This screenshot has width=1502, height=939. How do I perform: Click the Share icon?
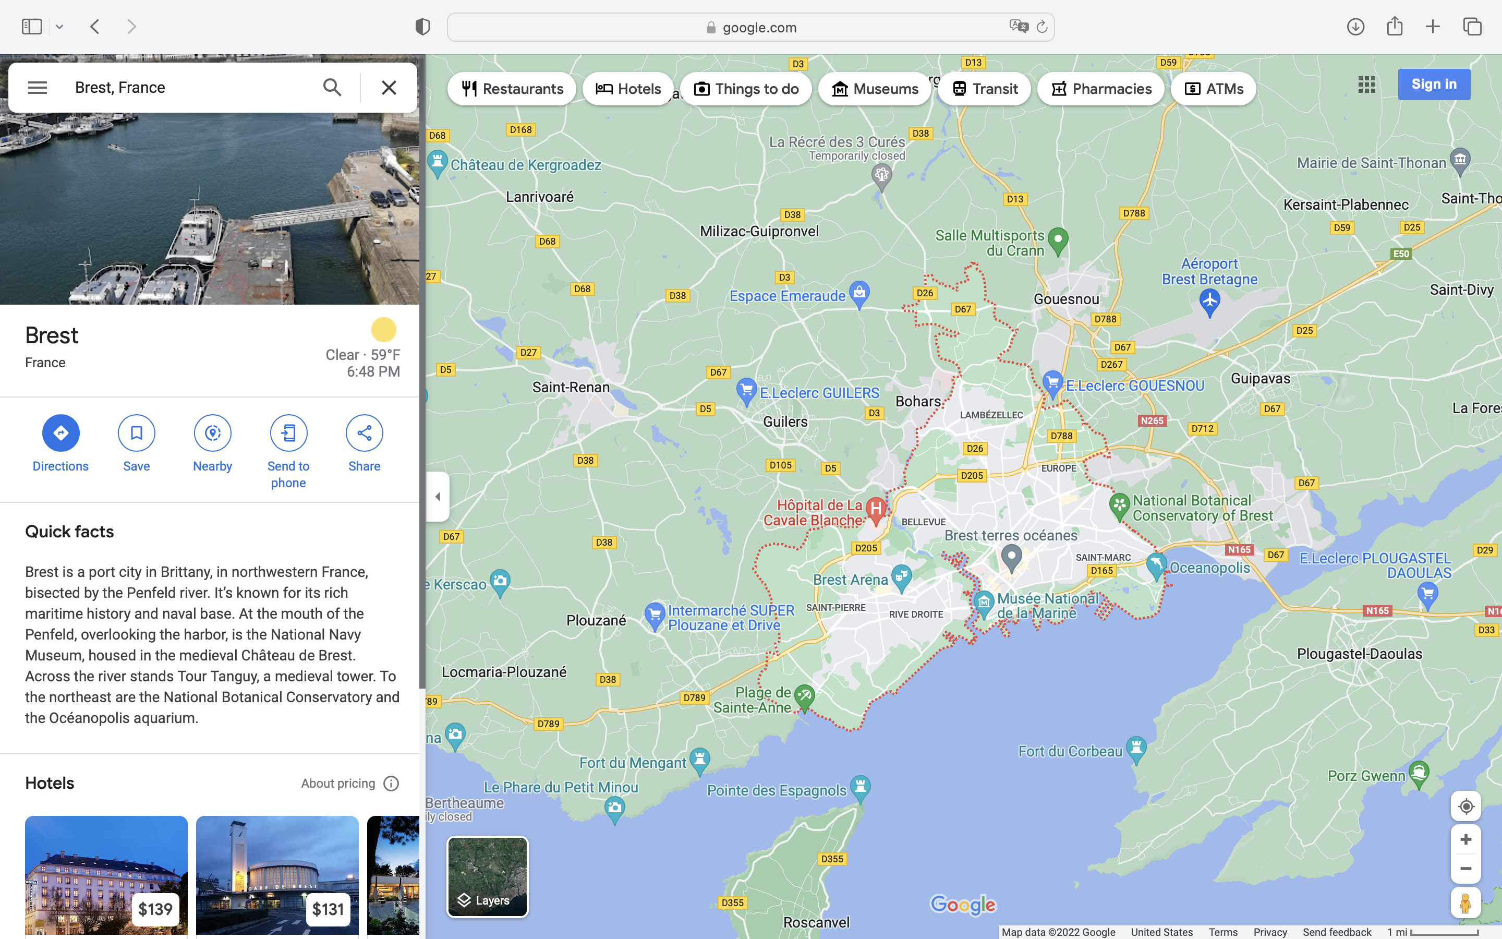[x=365, y=433]
